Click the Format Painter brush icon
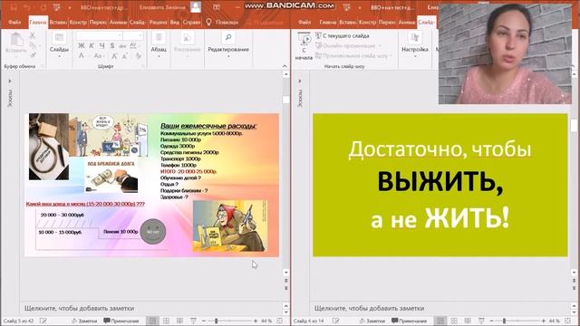The width and height of the screenshot is (580, 326). pos(33,55)
